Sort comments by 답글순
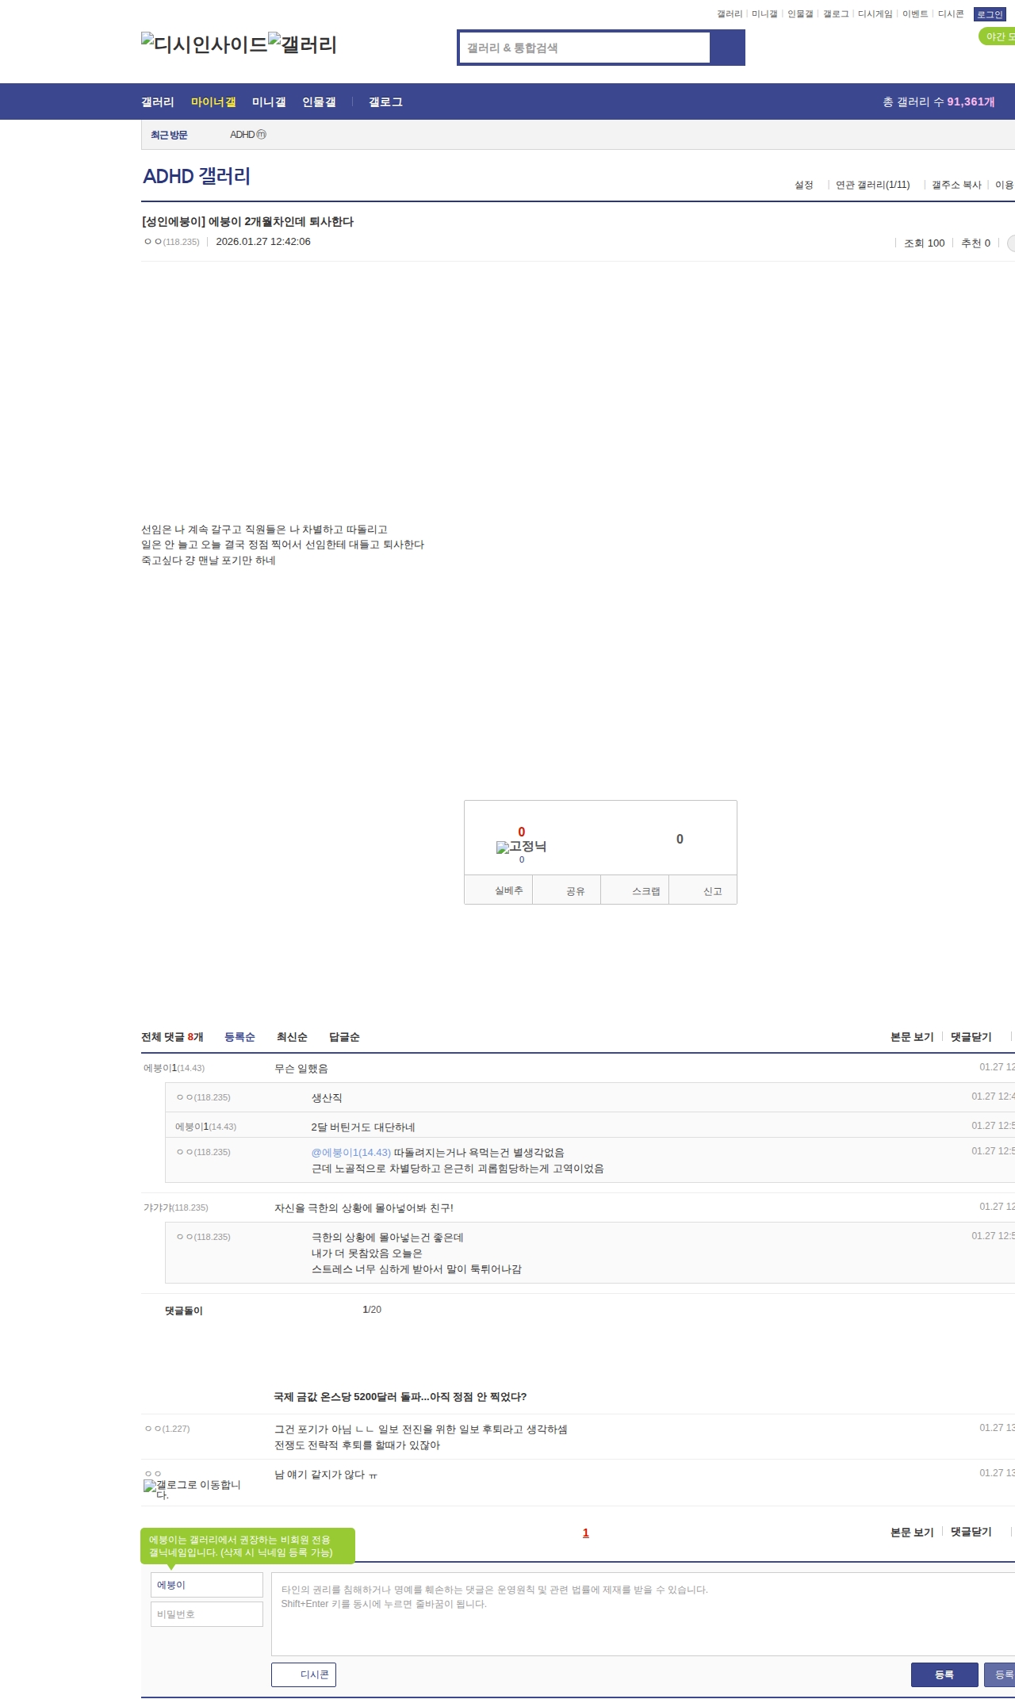This screenshot has width=1015, height=1703. point(344,1037)
